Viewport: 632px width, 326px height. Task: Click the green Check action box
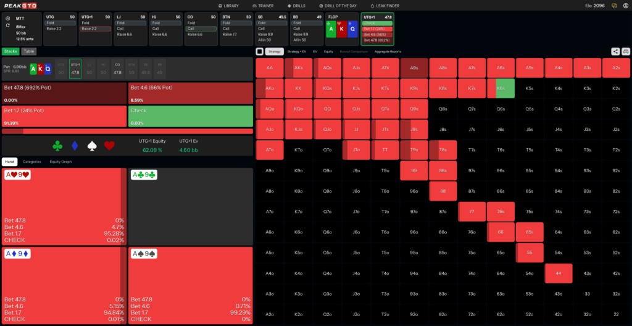point(191,116)
